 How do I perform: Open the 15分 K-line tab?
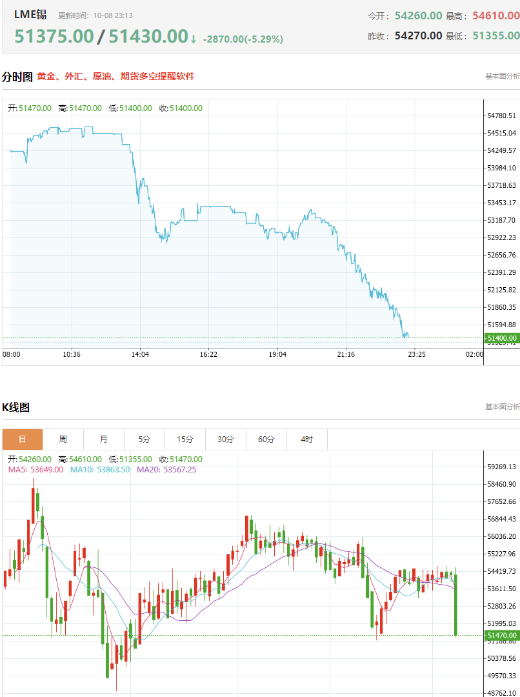[x=185, y=439]
